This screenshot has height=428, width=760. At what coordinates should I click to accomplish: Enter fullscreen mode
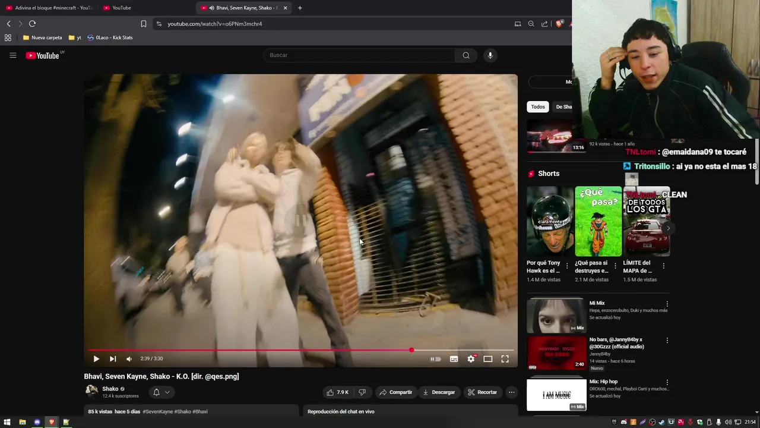[x=505, y=358]
